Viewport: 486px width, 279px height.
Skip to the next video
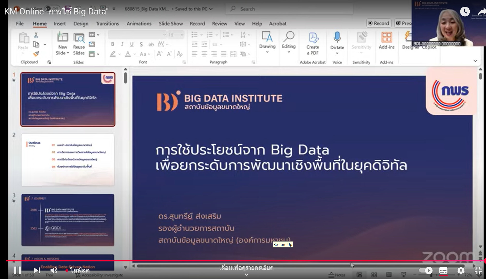[x=37, y=270]
